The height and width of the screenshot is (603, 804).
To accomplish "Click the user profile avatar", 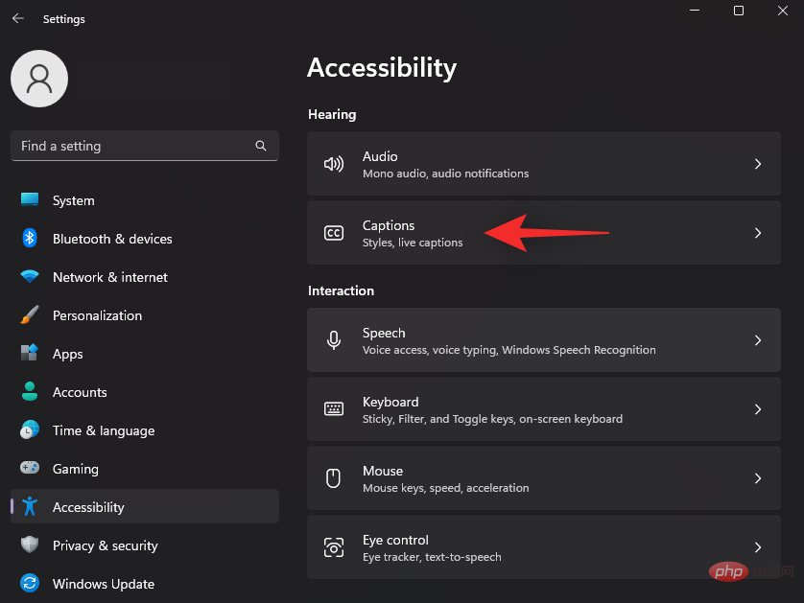I will [39, 79].
